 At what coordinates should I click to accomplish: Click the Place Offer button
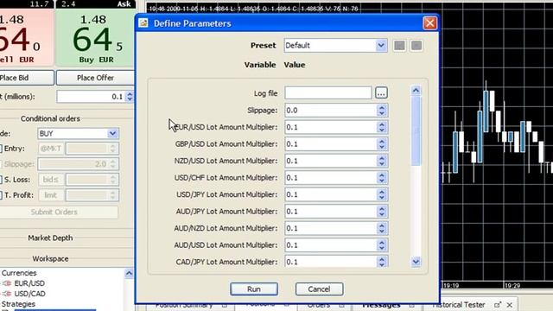(95, 78)
